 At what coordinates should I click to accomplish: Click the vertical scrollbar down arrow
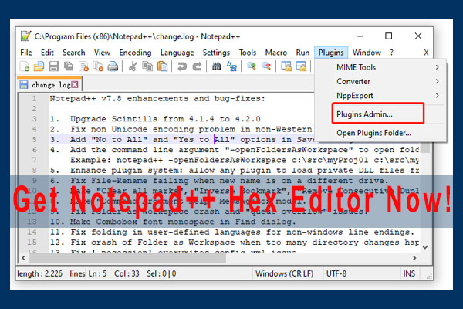(425, 247)
